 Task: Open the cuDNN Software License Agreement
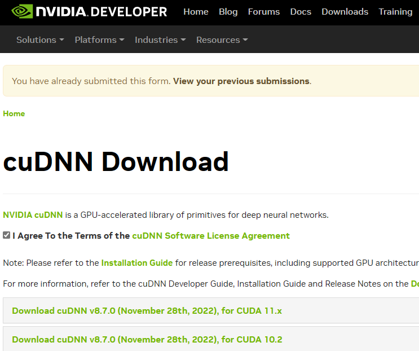point(211,236)
